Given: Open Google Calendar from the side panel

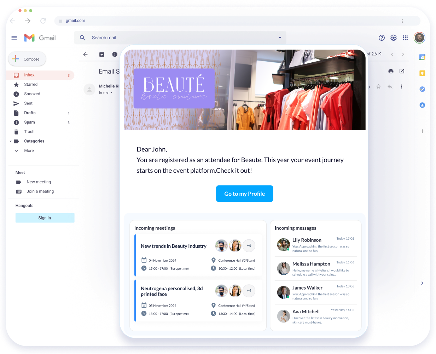Looking at the screenshot, I should click(422, 57).
